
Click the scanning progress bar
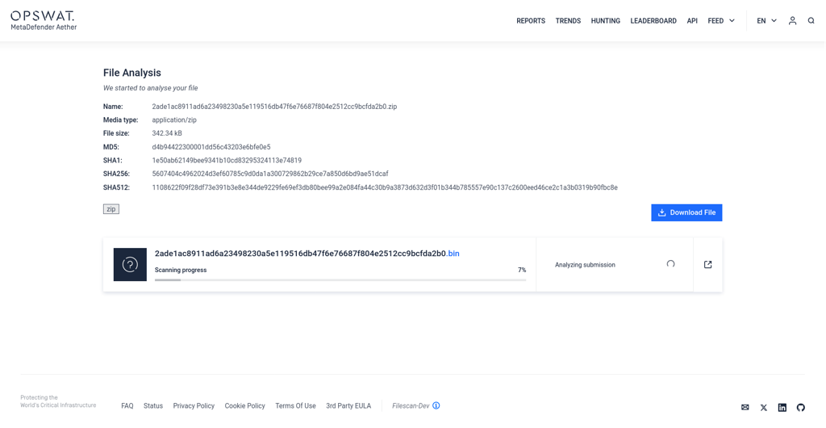click(340, 280)
